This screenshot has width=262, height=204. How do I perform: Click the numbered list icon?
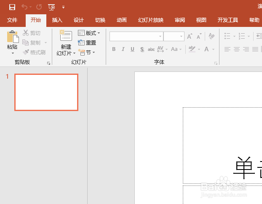242,36
